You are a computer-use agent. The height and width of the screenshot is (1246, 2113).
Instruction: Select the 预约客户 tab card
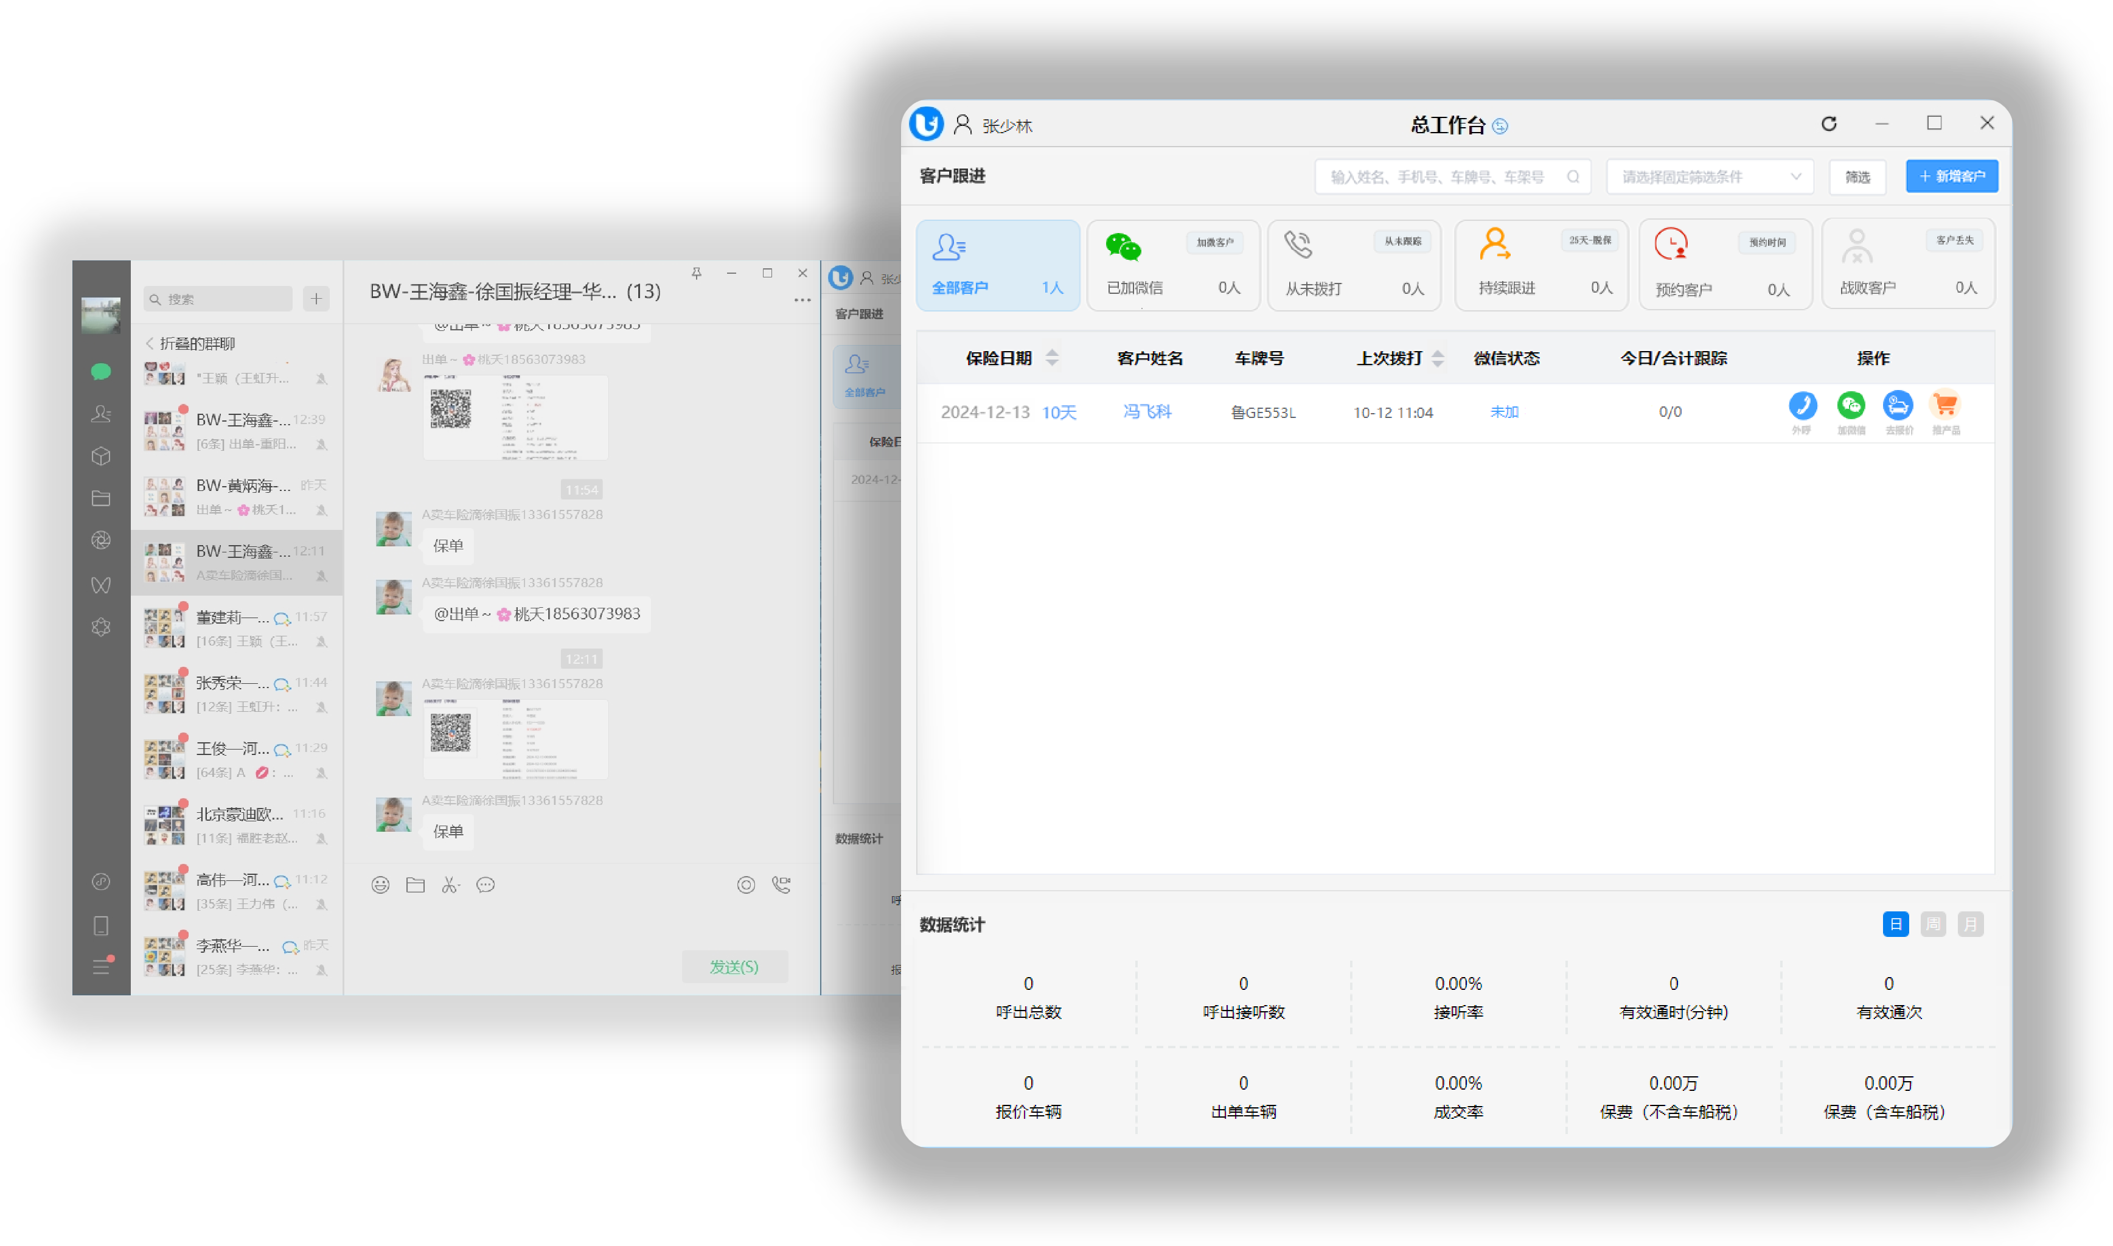pos(1725,265)
